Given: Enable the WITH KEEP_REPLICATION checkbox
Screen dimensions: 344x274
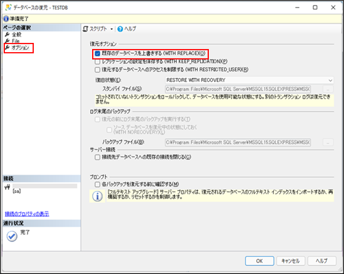Looking at the screenshot, I should pyautogui.click(x=98, y=62).
